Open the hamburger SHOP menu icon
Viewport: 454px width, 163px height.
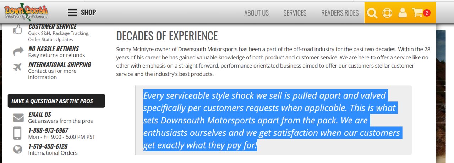click(x=72, y=13)
